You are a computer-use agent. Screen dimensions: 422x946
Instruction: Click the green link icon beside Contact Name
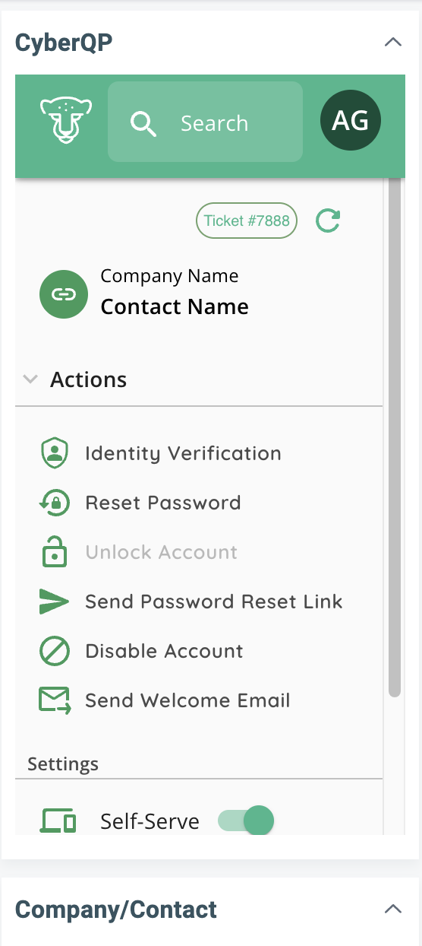pyautogui.click(x=65, y=294)
